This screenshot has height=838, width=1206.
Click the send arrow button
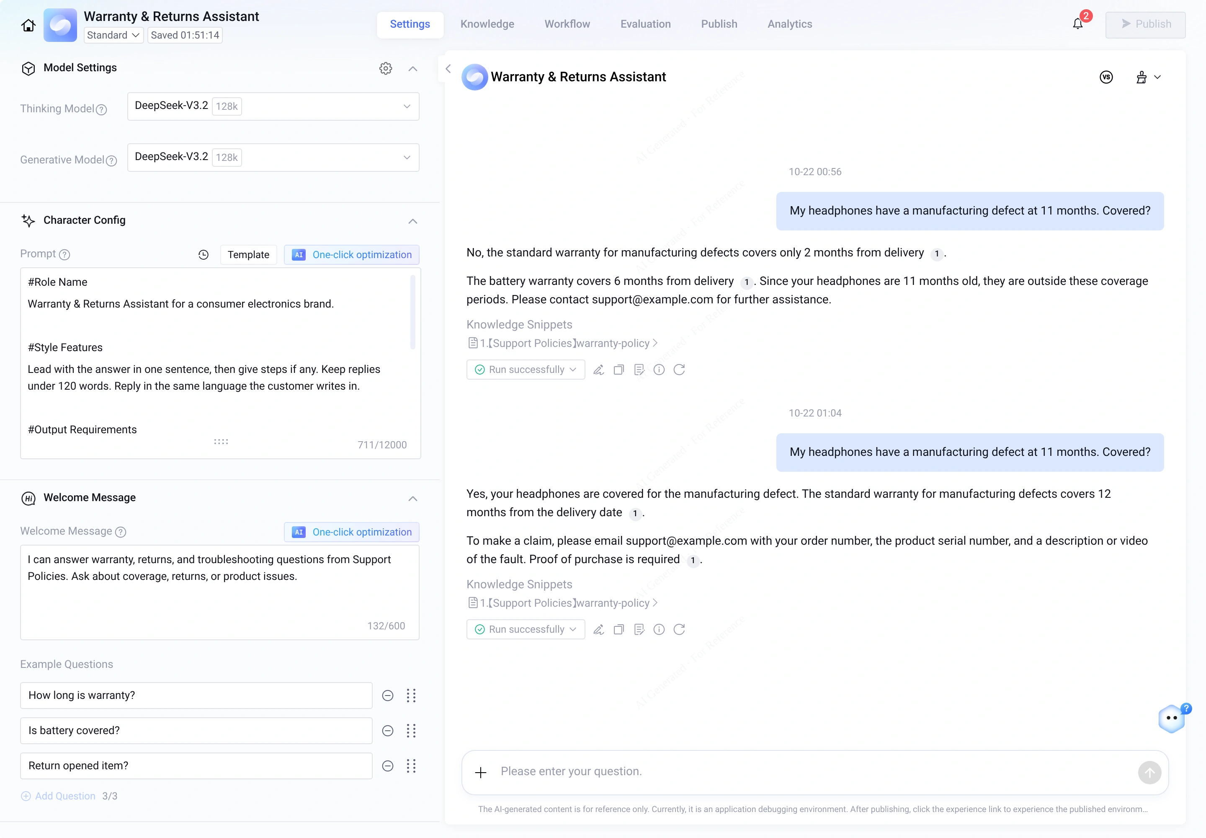(x=1149, y=772)
